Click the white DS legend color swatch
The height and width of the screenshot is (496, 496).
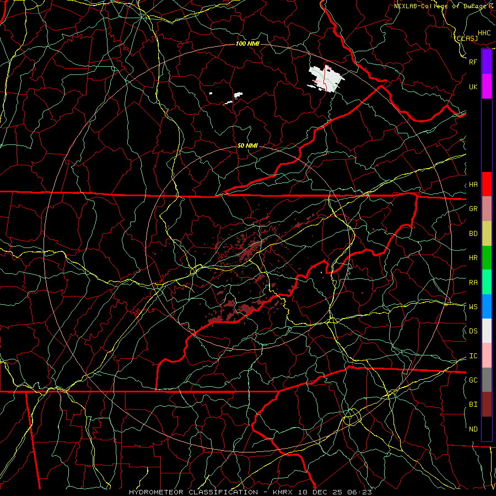tap(487, 331)
